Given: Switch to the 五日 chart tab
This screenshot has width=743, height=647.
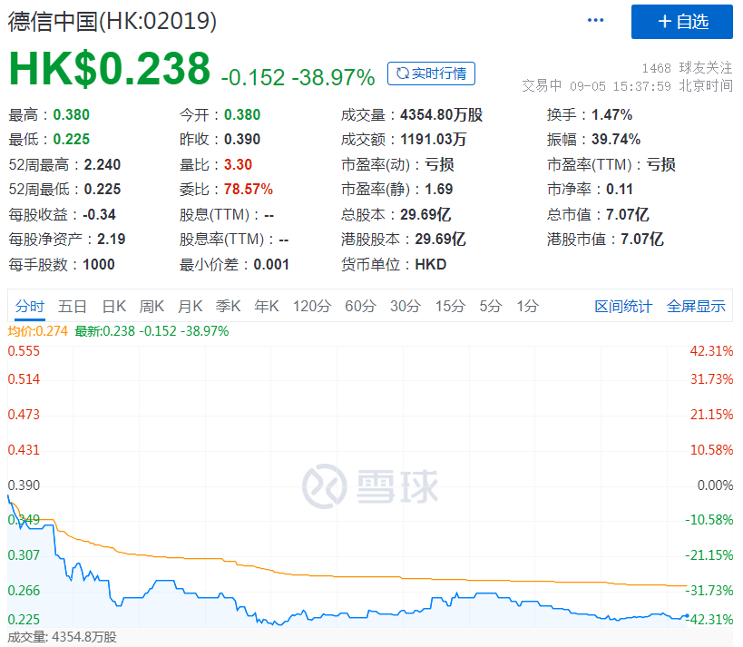Looking at the screenshot, I should tap(73, 307).
